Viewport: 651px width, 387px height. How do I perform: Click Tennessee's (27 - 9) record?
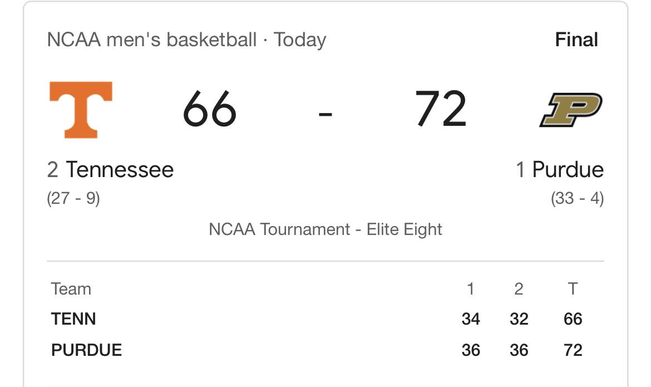(x=73, y=198)
